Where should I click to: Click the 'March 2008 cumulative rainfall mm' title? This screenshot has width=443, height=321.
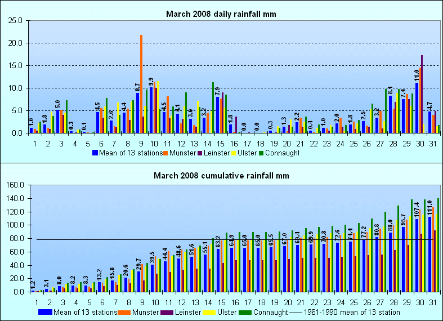[x=221, y=176]
